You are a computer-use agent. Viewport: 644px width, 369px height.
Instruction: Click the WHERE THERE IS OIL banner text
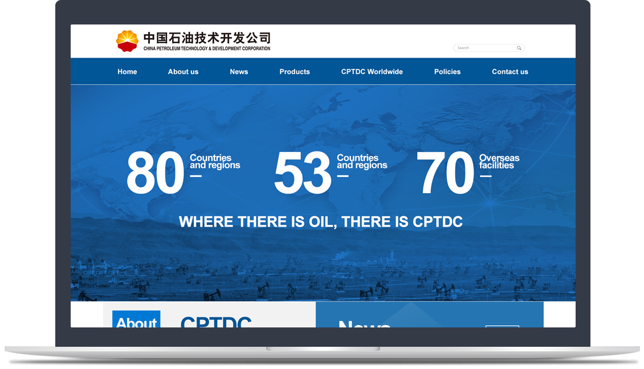click(x=322, y=222)
